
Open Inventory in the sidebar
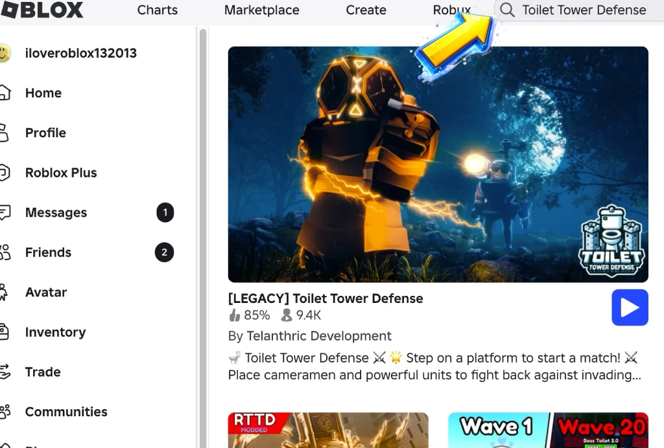pyautogui.click(x=56, y=332)
